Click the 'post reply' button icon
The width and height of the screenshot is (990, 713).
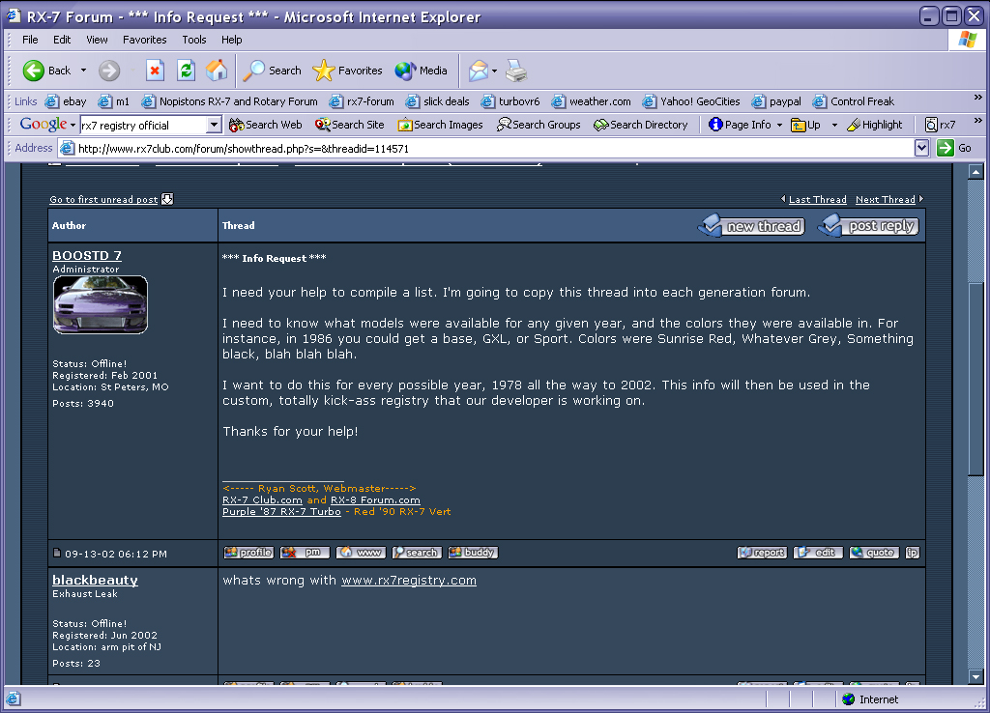point(867,226)
